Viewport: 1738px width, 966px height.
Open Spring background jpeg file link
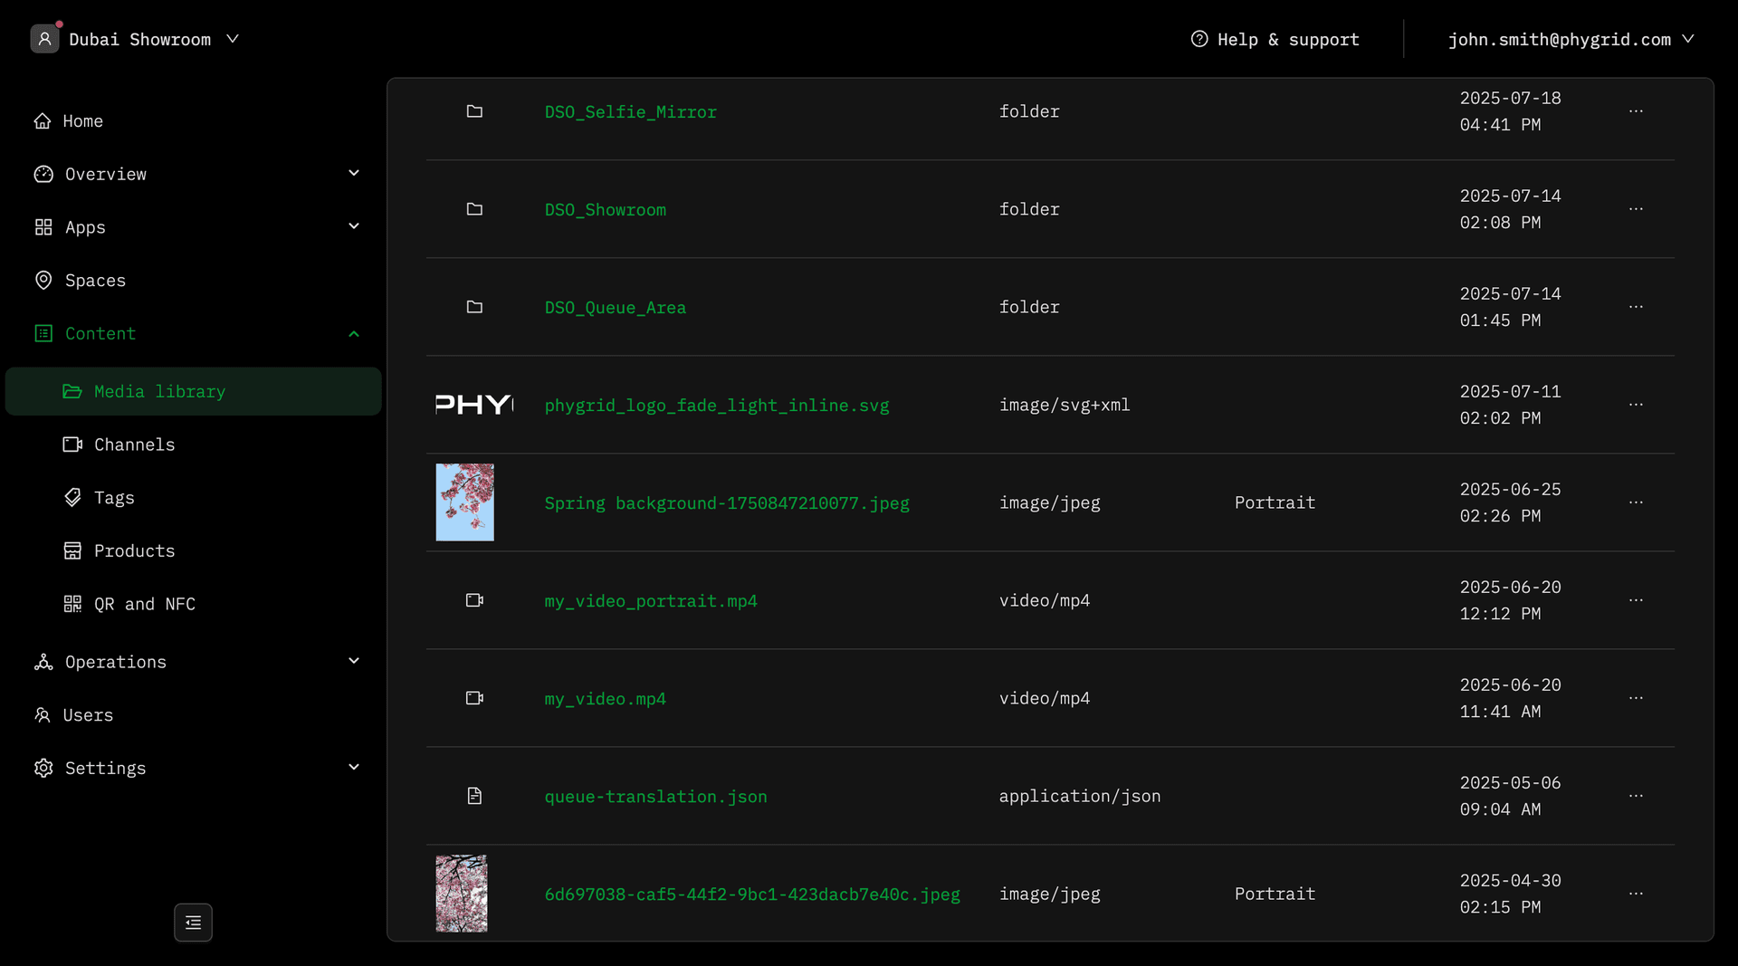click(x=726, y=503)
